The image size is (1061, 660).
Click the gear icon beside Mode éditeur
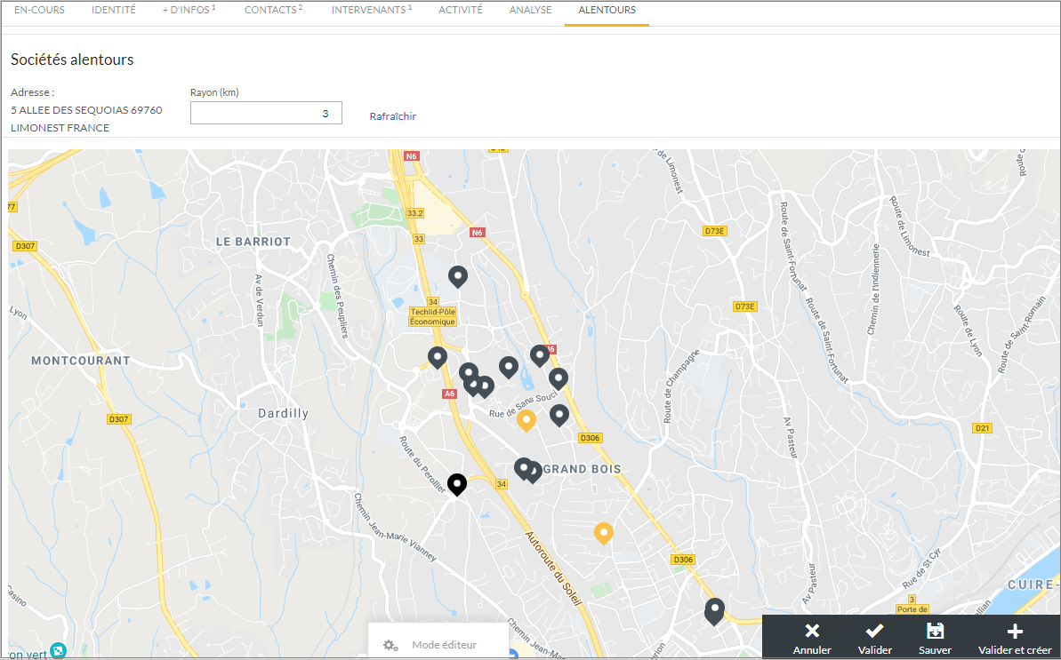[x=390, y=645]
